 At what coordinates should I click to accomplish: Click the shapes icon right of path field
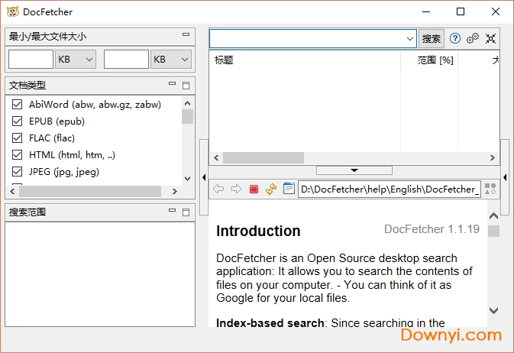coord(490,189)
